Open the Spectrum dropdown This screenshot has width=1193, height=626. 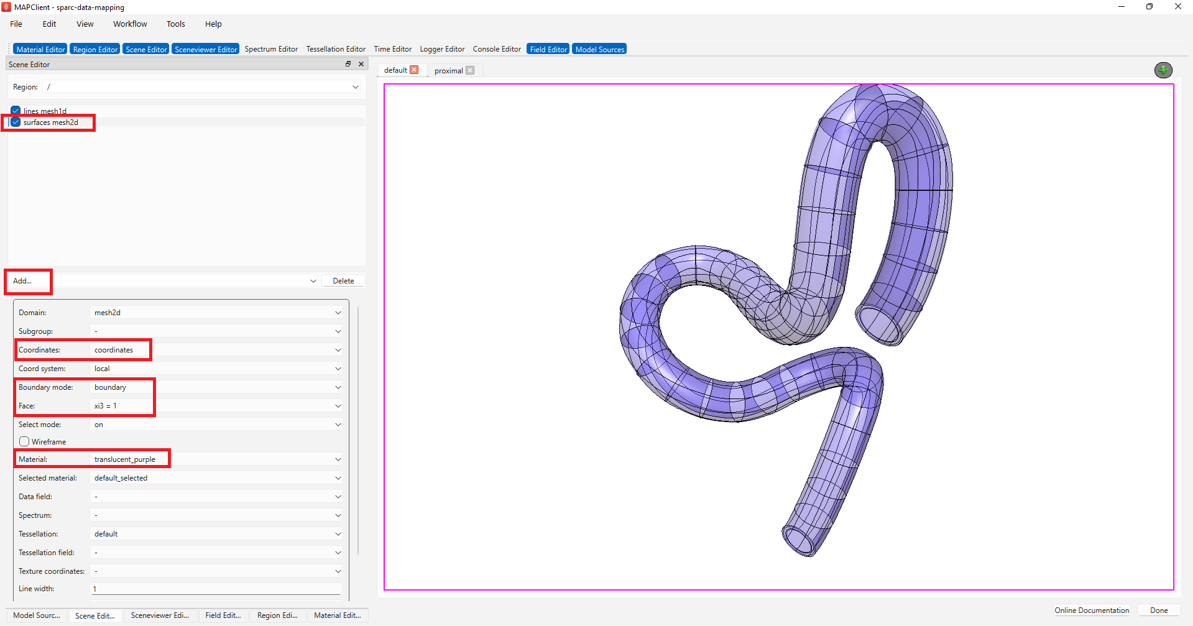click(x=217, y=515)
